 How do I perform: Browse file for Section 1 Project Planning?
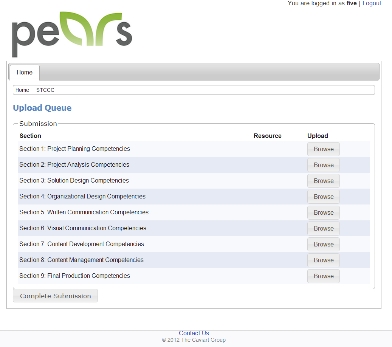tap(323, 149)
